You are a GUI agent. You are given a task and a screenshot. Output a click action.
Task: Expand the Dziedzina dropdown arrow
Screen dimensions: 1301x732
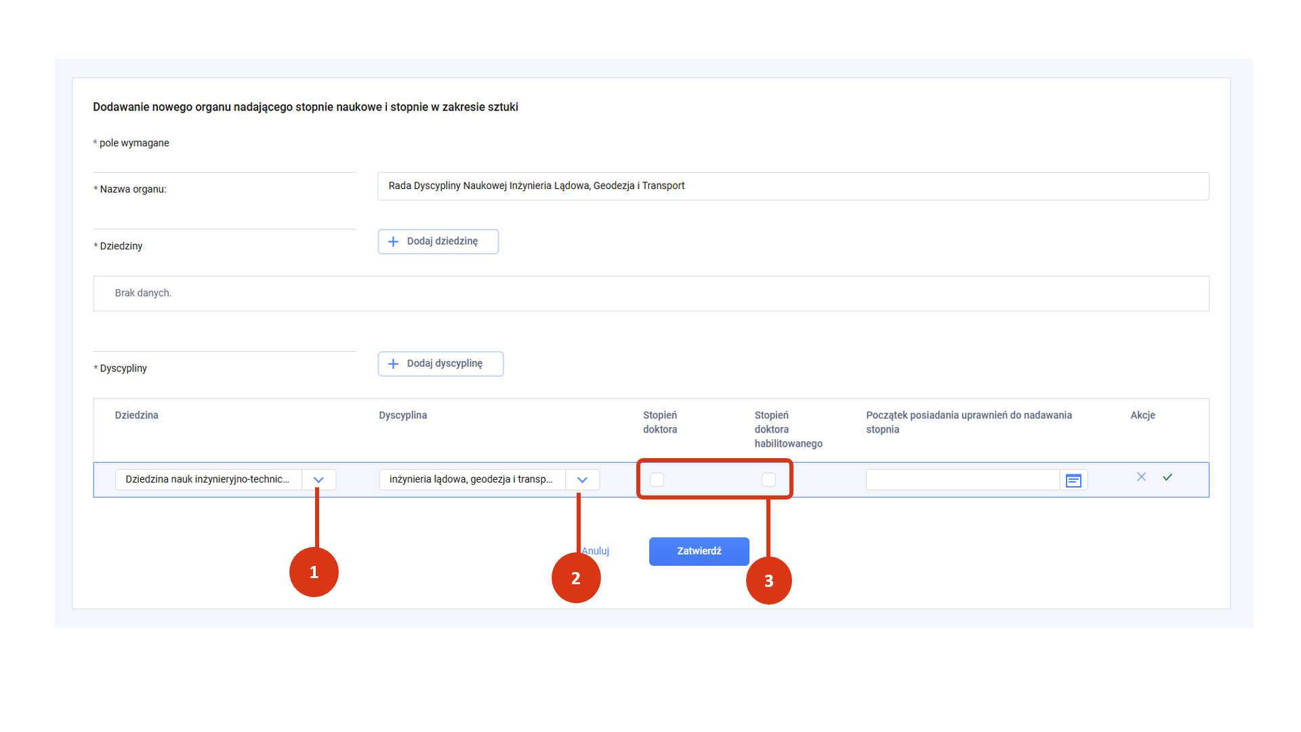pyautogui.click(x=318, y=480)
